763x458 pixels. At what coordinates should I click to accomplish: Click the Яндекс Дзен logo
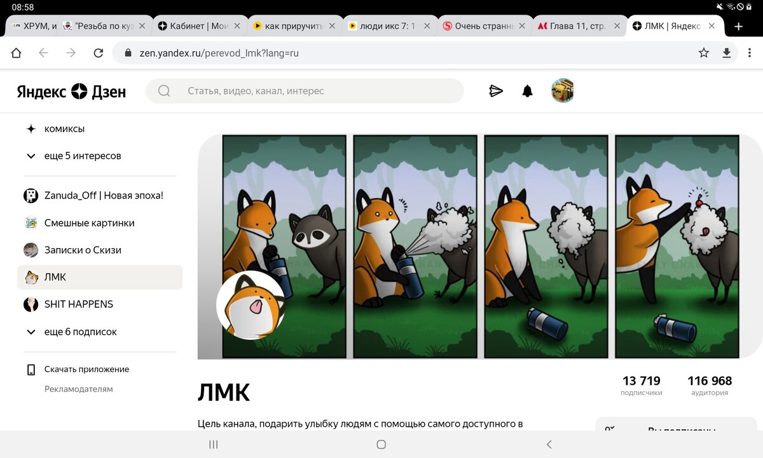(x=71, y=92)
